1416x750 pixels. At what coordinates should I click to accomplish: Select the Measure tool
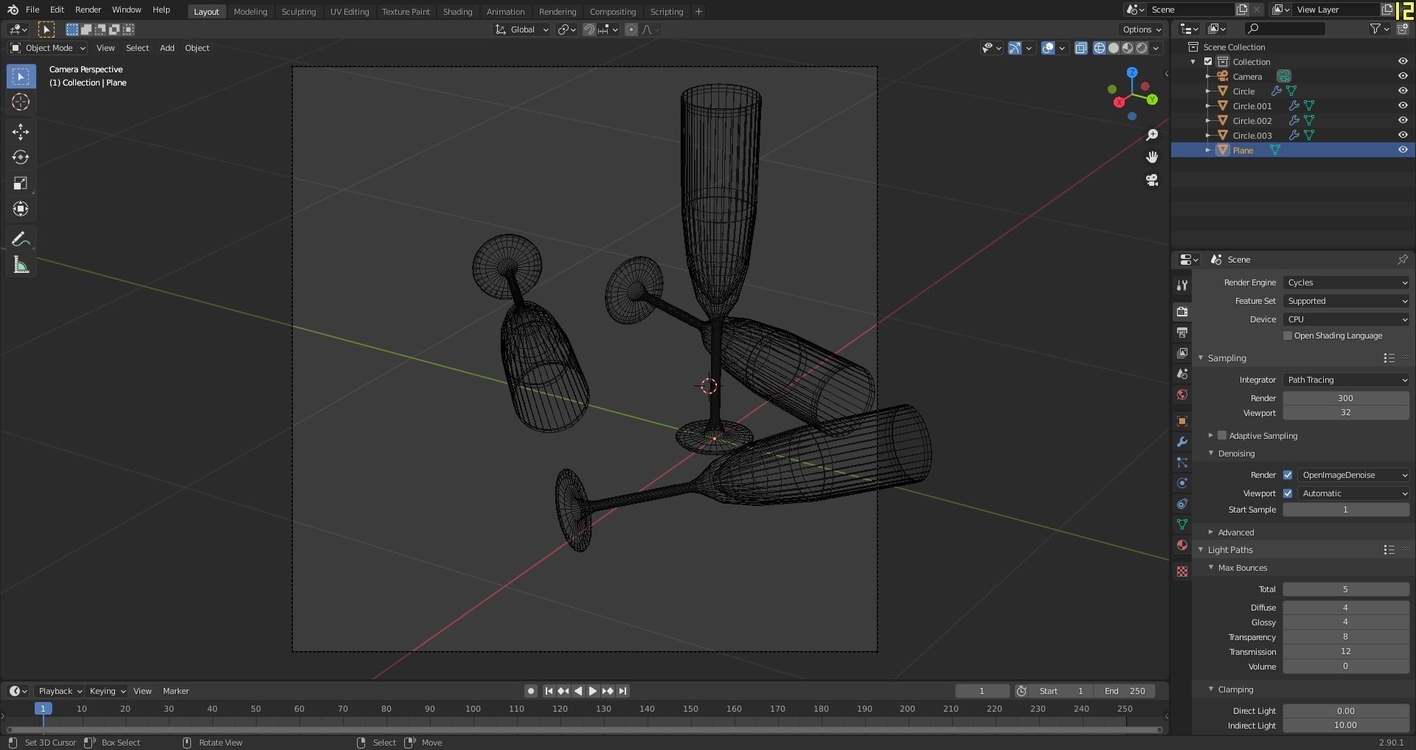[21, 265]
